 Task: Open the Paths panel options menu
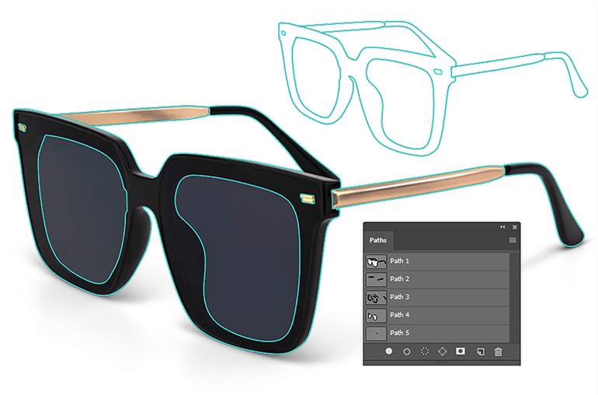(513, 240)
